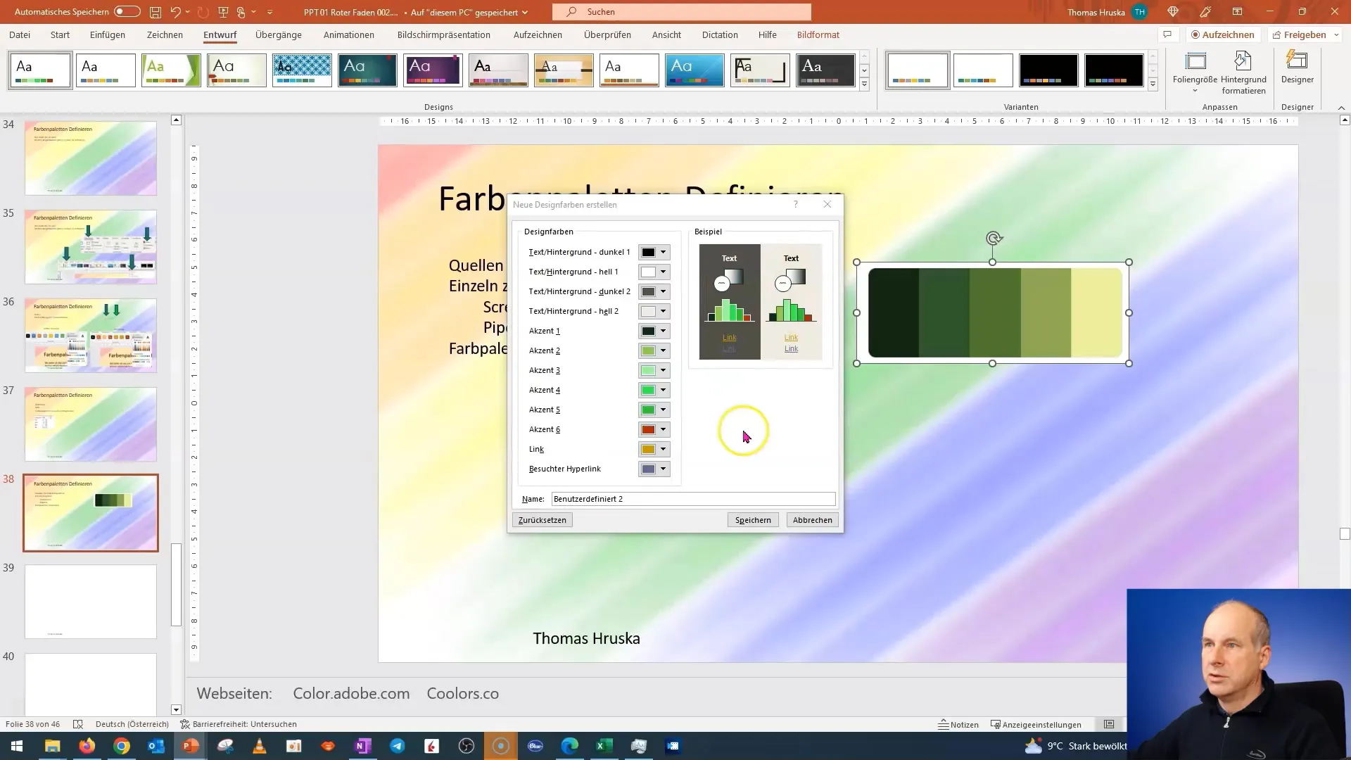Click the save disk icon
Screen dimensions: 1351x760
pyautogui.click(x=156, y=12)
